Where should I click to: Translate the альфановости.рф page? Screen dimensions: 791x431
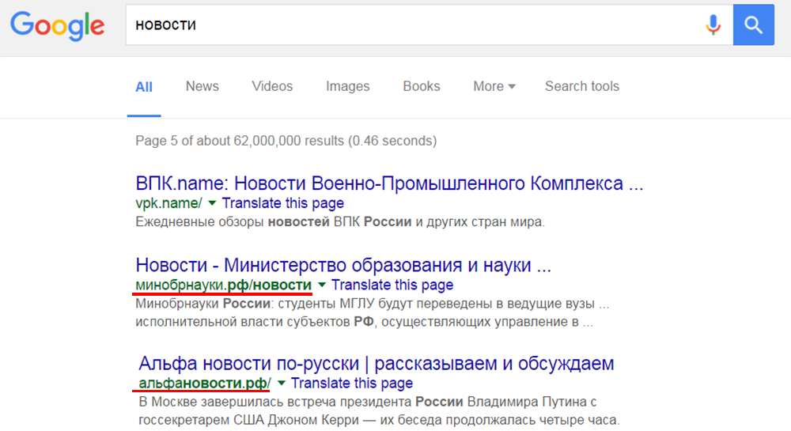click(x=352, y=383)
